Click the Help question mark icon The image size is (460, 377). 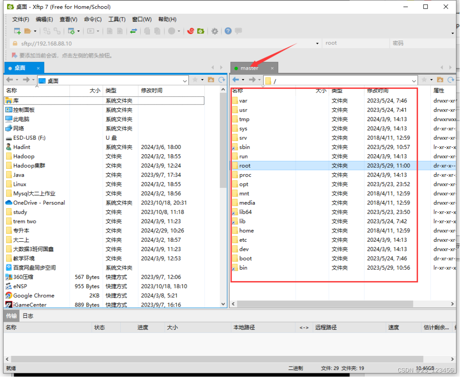click(x=228, y=31)
